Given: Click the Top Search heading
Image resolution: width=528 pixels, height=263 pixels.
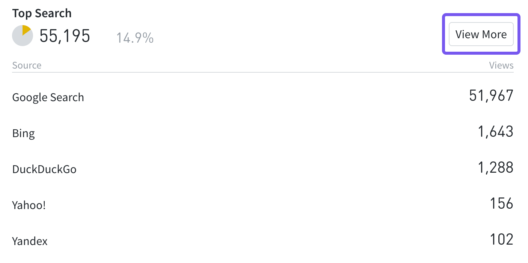Looking at the screenshot, I should 42,13.
